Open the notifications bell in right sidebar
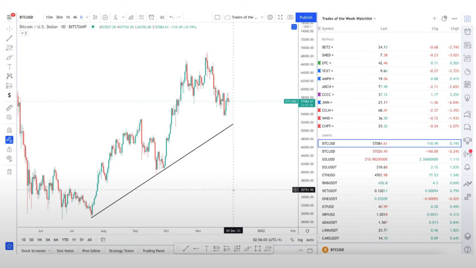The width and height of the screenshot is (476, 268). click(x=468, y=167)
